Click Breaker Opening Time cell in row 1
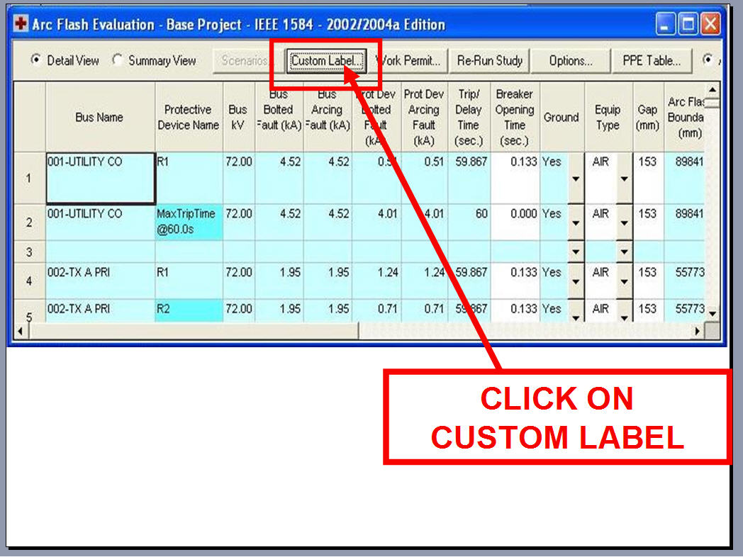 pos(515,177)
